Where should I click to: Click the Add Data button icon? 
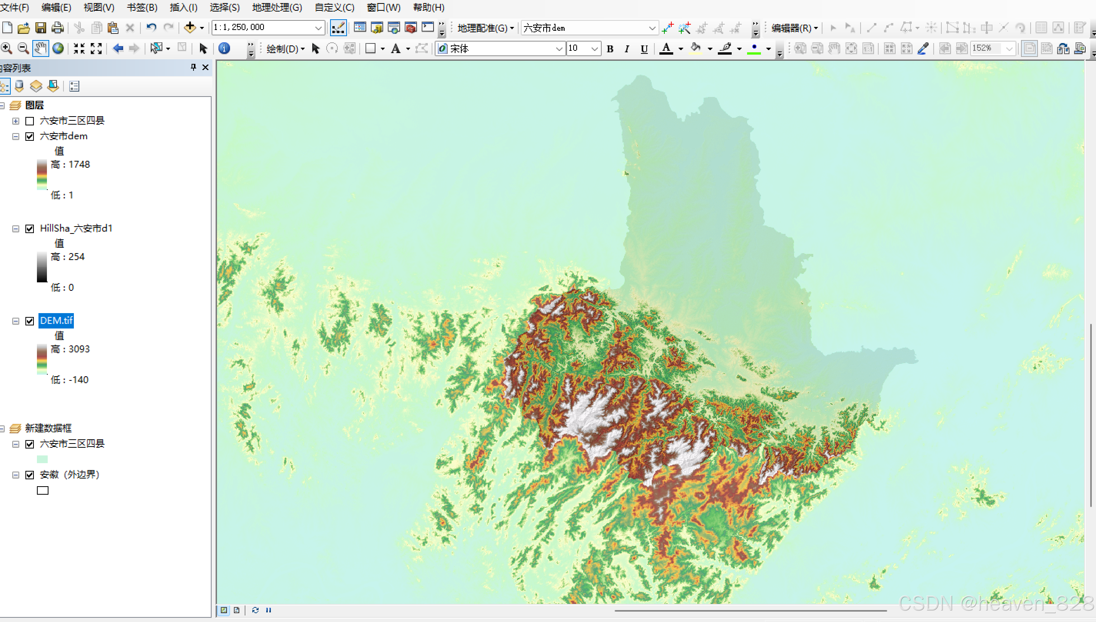(190, 28)
